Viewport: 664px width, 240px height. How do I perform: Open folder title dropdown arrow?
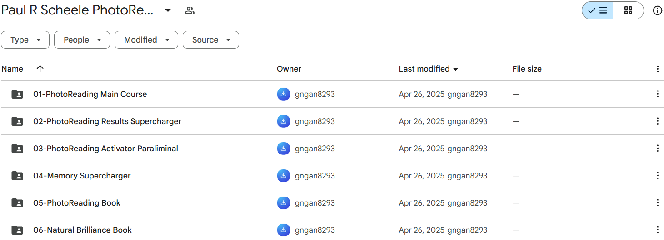point(168,10)
